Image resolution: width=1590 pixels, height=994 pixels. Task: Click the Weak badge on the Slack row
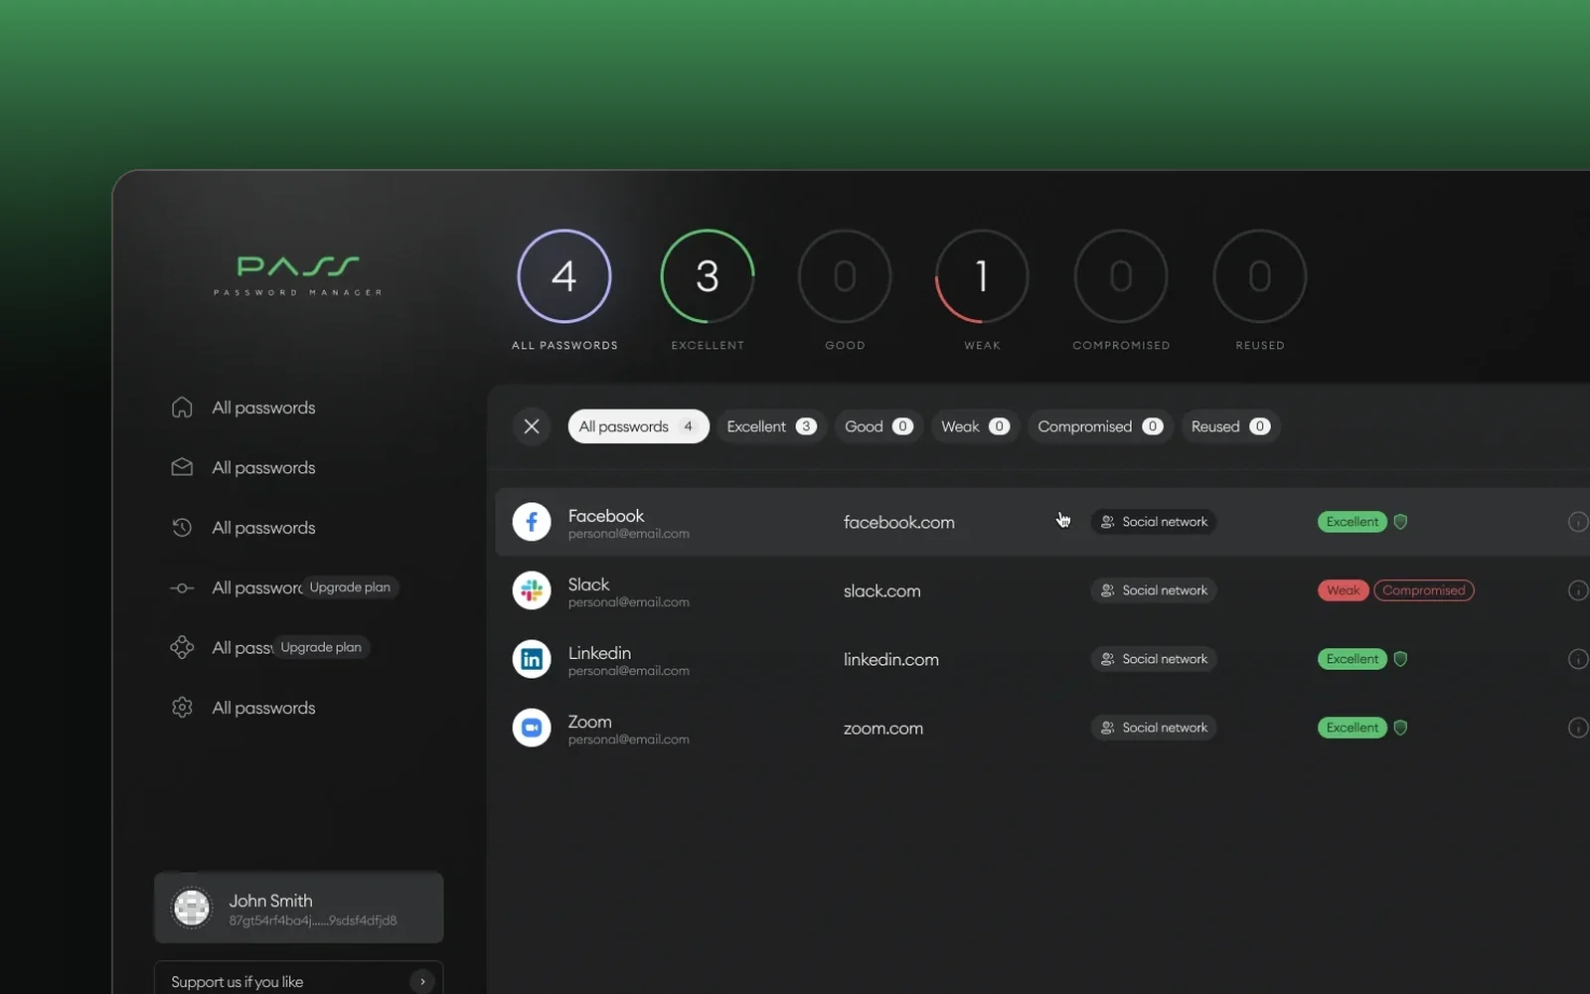click(1344, 590)
